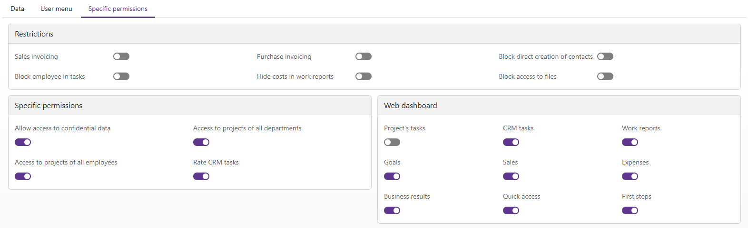748x228 pixels.
Task: Click the Web dashboard section header
Action: (x=559, y=105)
